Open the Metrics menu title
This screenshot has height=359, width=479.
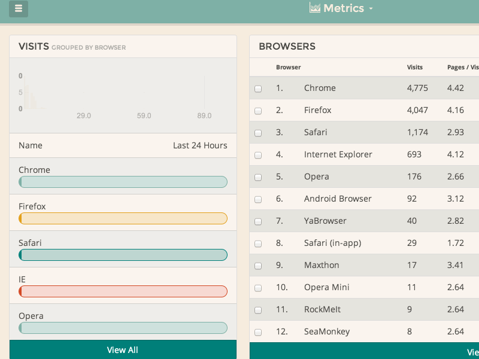pos(344,8)
